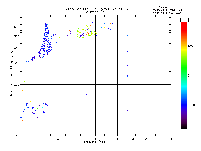Click the 'mean, sd,X: 80.1, 22.6' line
The width and height of the screenshot is (201, 151).
tap(167, 13)
